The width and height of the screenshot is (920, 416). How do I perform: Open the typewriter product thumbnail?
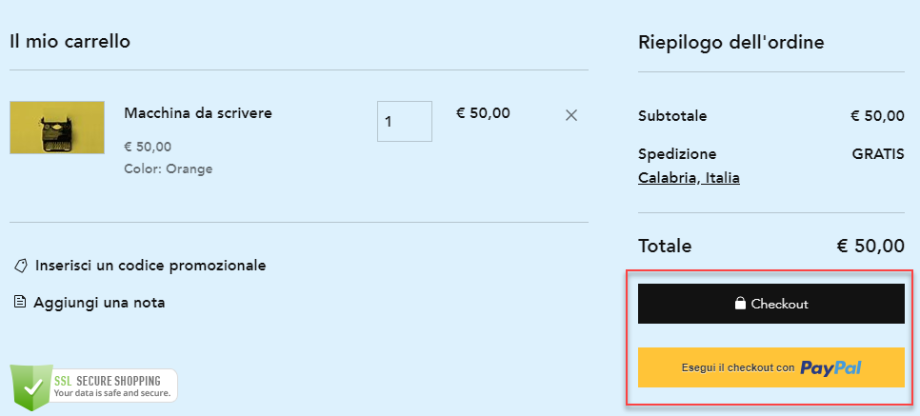click(57, 128)
